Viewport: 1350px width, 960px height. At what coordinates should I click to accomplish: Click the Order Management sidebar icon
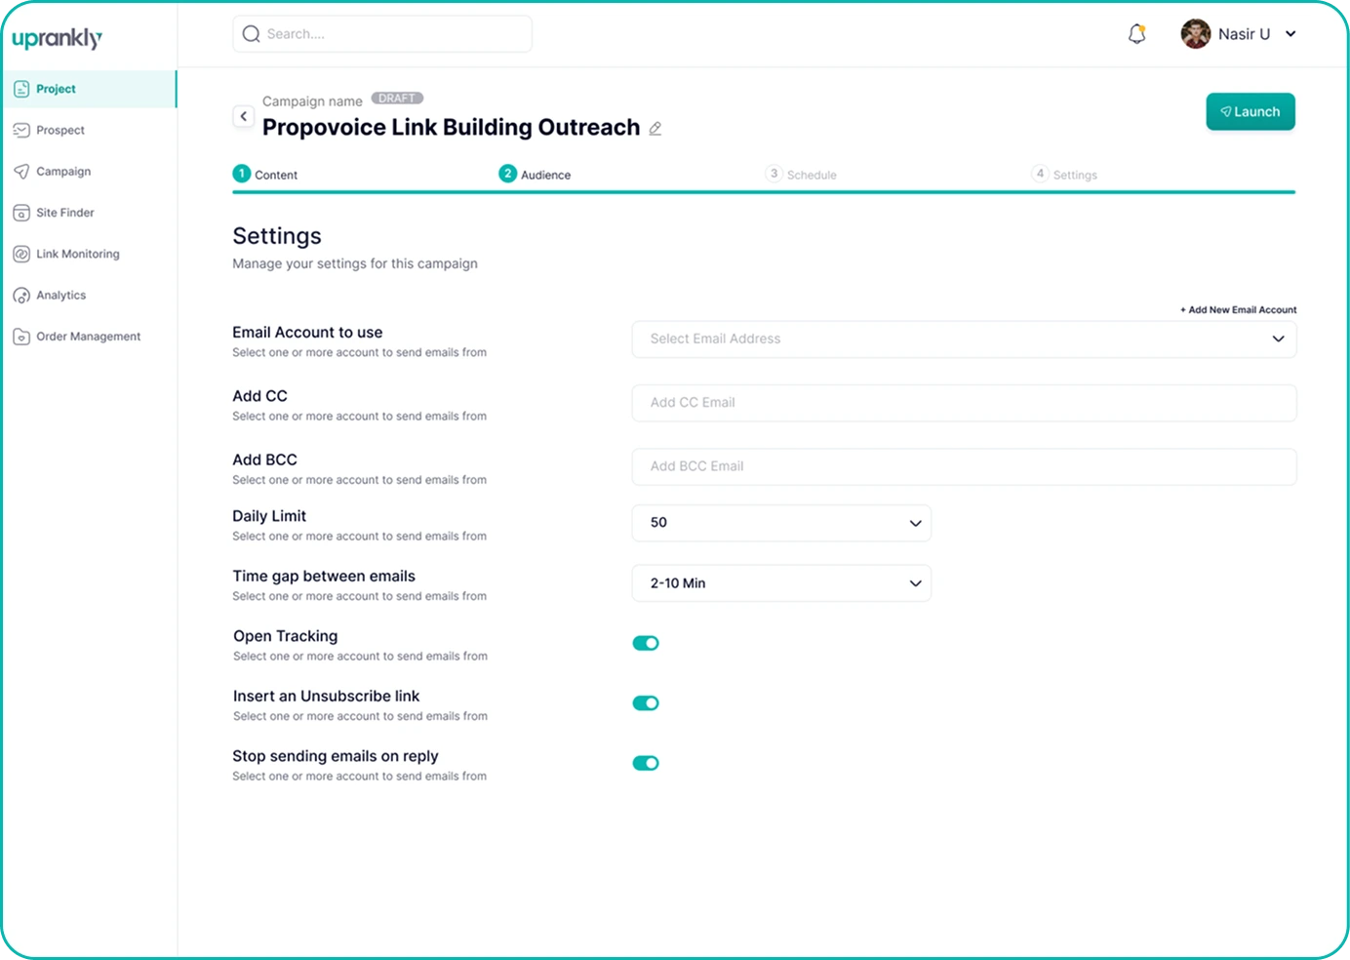(x=21, y=337)
